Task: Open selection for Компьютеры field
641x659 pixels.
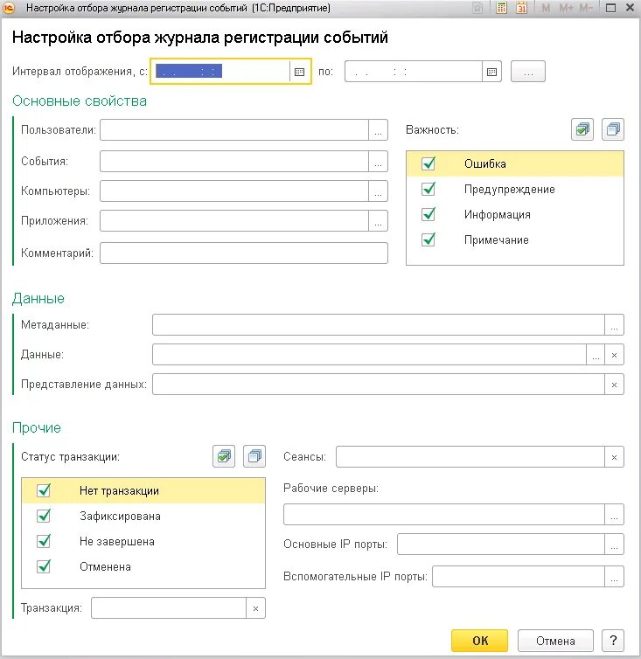Action: pyautogui.click(x=378, y=191)
